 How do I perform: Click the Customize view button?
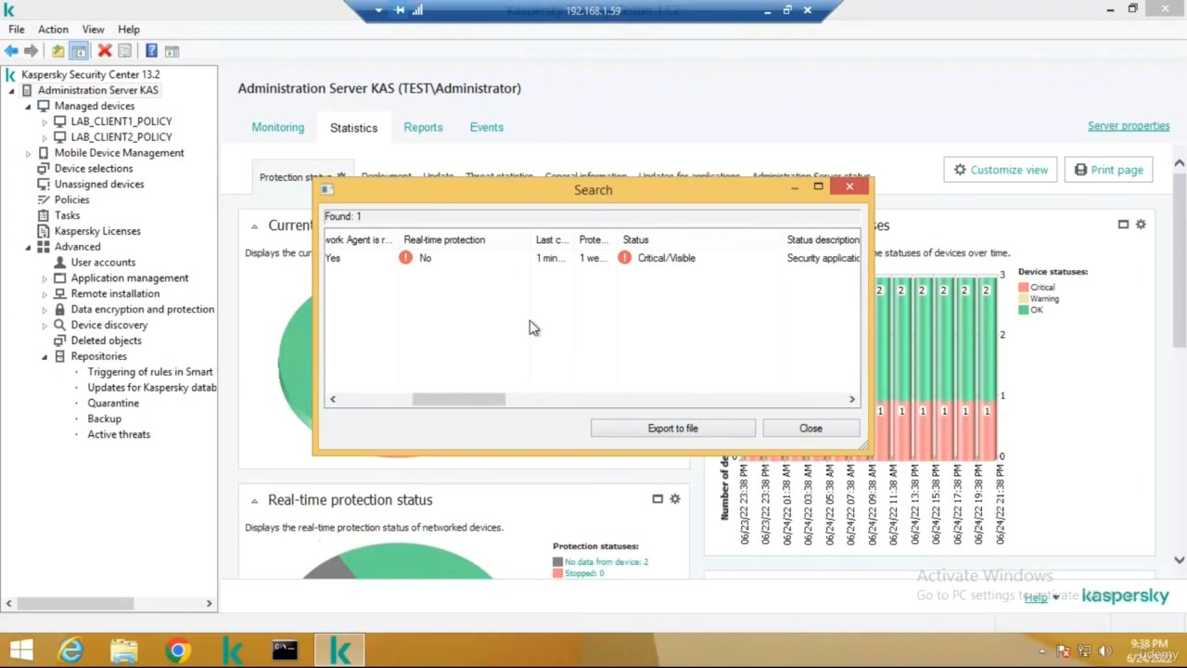(x=1001, y=170)
